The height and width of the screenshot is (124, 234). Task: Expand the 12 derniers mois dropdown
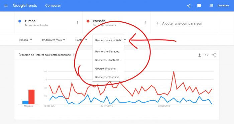point(53,40)
